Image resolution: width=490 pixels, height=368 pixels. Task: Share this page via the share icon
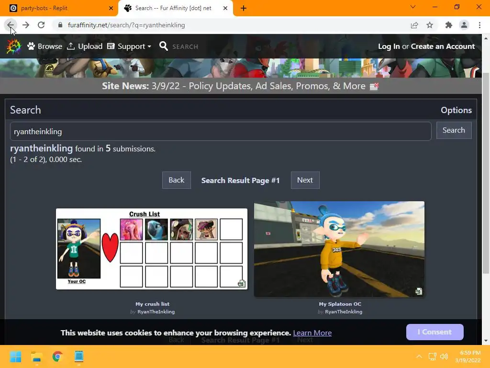pos(414,25)
